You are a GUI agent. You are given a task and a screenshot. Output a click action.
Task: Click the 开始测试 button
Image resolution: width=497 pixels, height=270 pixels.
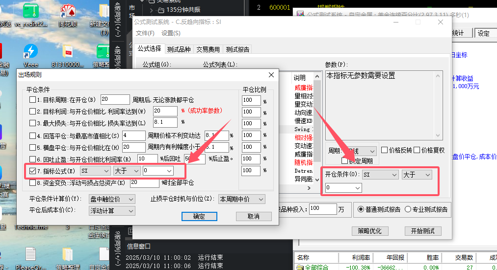click(422, 231)
